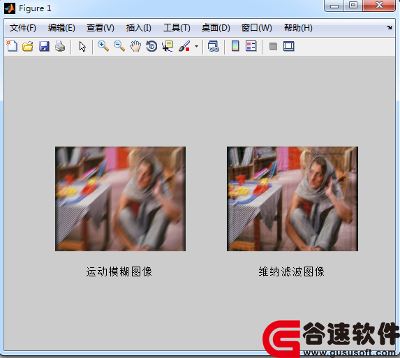The image size is (400, 358).
Task: Click the Hide Plot Tools icon
Action: (x=273, y=46)
